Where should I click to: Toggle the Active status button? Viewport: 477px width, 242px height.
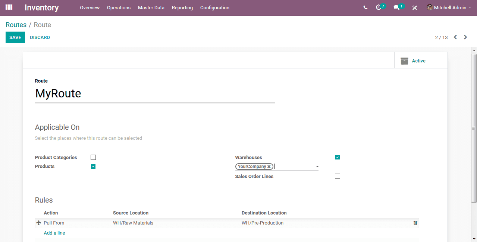(421, 60)
